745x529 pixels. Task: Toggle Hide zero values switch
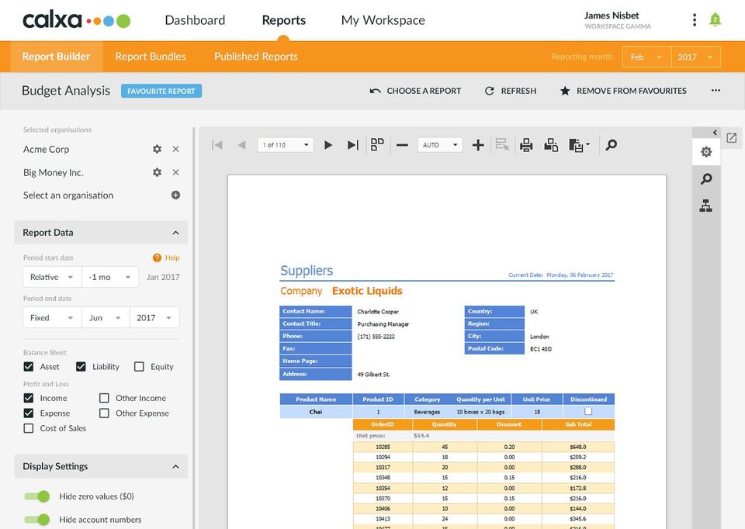tap(37, 496)
